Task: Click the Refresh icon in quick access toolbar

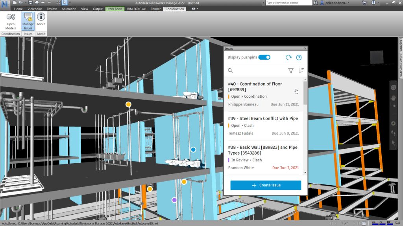Action: (58, 3)
